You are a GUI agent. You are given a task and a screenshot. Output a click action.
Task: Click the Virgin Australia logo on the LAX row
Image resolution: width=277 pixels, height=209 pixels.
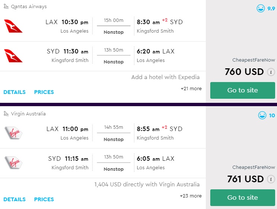(x=13, y=133)
